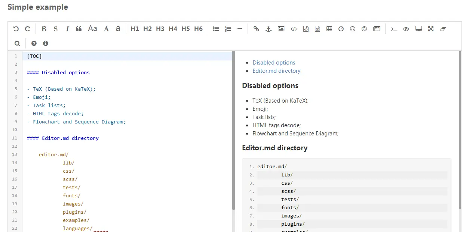Toggle HTML preview desktop icon
463x232 pixels.
[x=418, y=29]
